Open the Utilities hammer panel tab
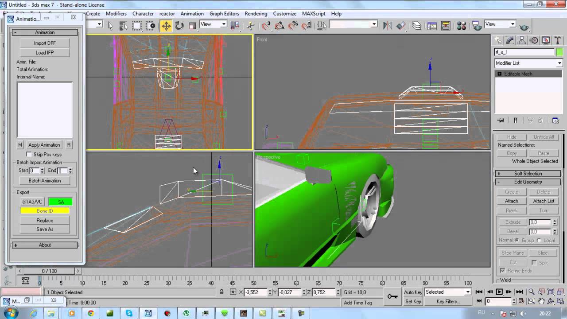Image resolution: width=567 pixels, height=319 pixels. click(x=557, y=40)
